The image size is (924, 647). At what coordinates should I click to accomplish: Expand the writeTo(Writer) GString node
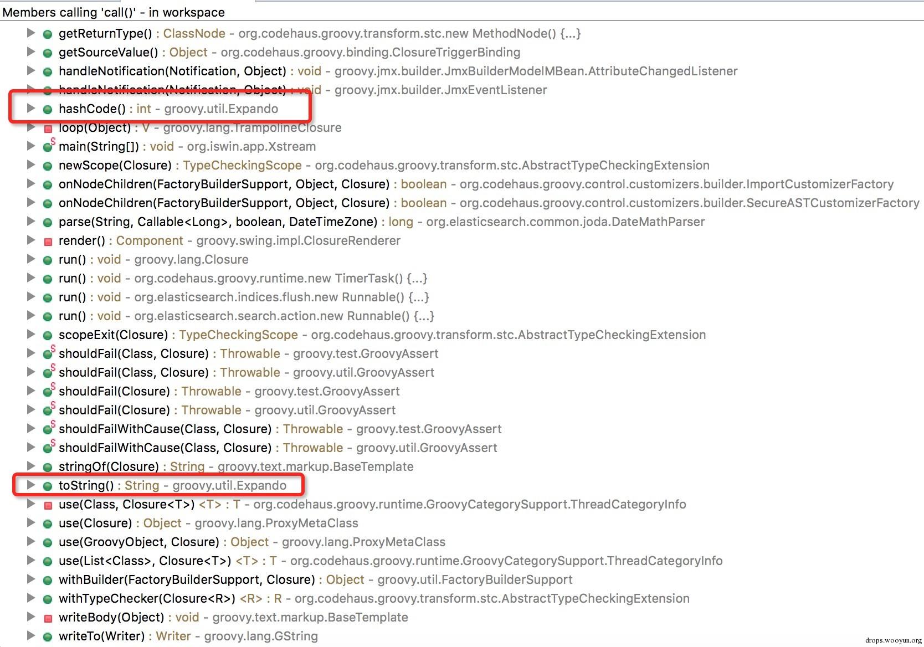(x=31, y=636)
